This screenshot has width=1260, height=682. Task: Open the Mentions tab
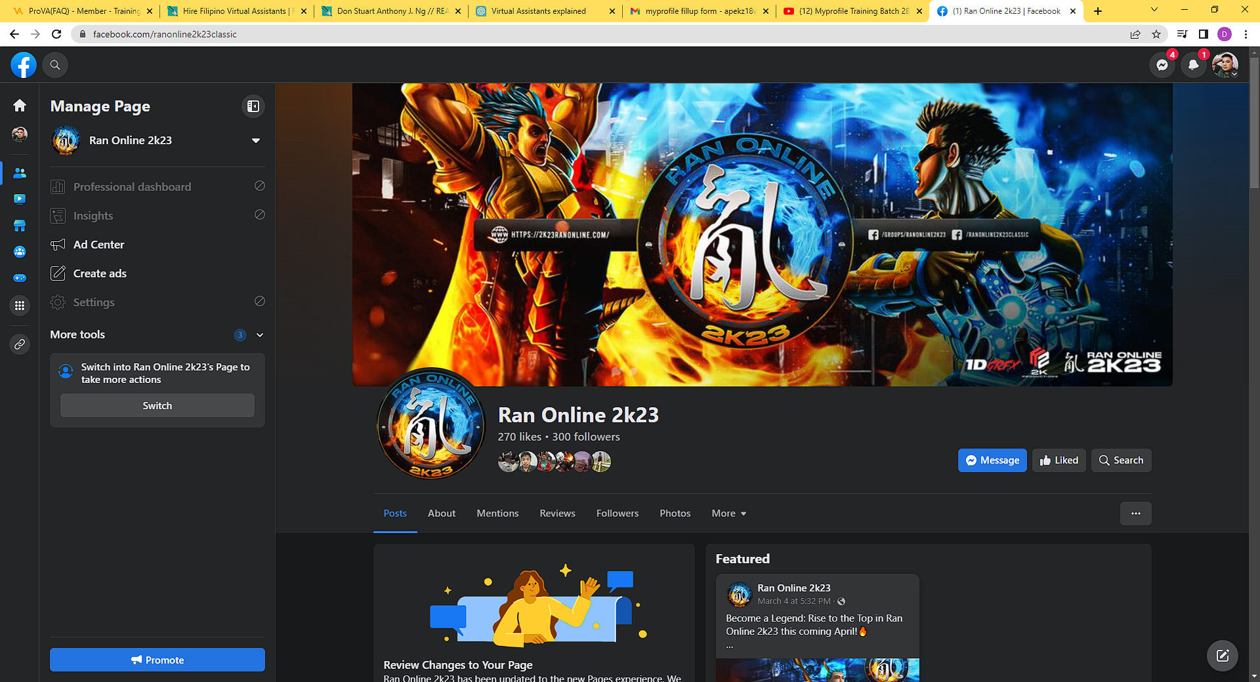coord(497,513)
